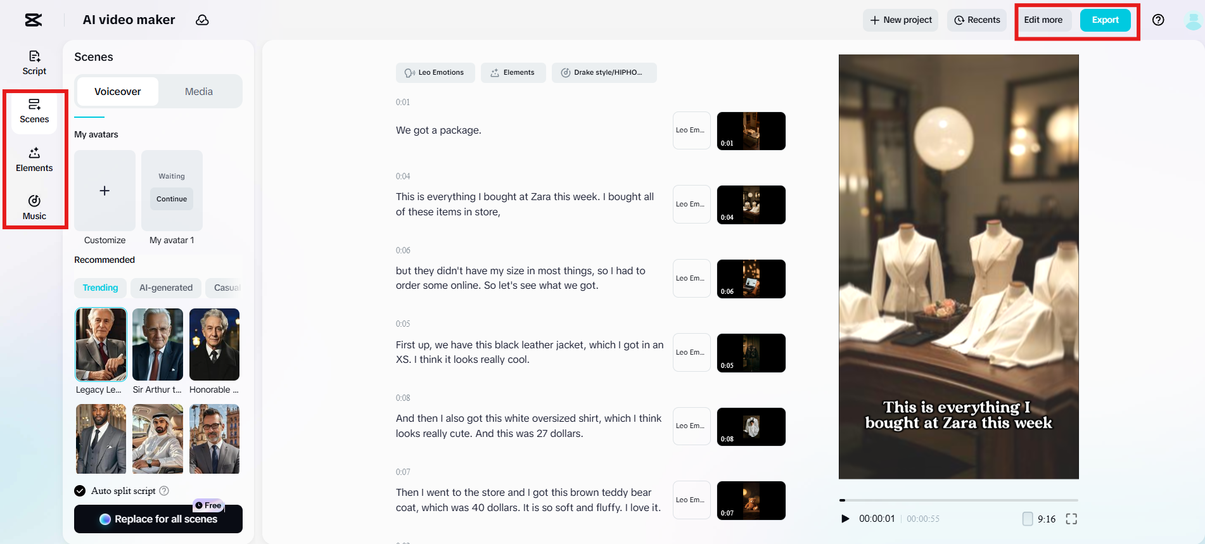Change voice for the Zara haul scene
The height and width of the screenshot is (544, 1205).
692,204
